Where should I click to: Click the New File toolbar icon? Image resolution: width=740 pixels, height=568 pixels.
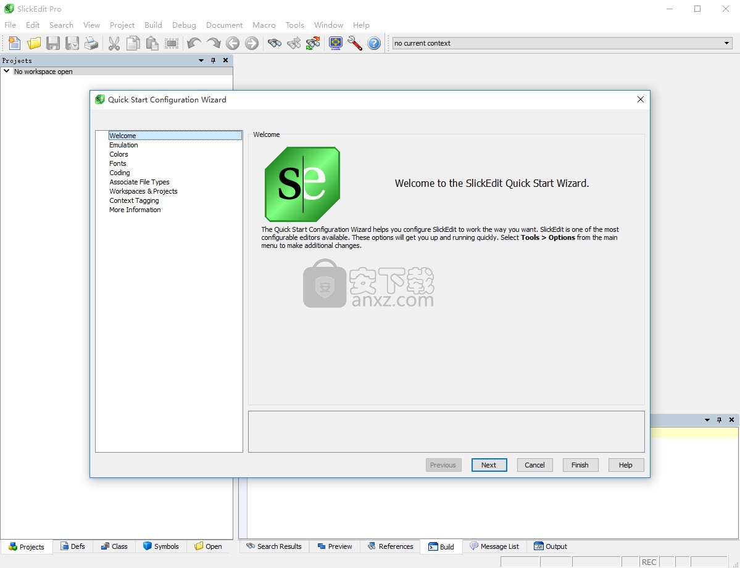pos(15,43)
